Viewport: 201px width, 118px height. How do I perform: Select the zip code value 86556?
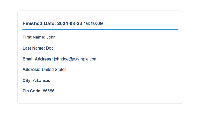(49, 91)
